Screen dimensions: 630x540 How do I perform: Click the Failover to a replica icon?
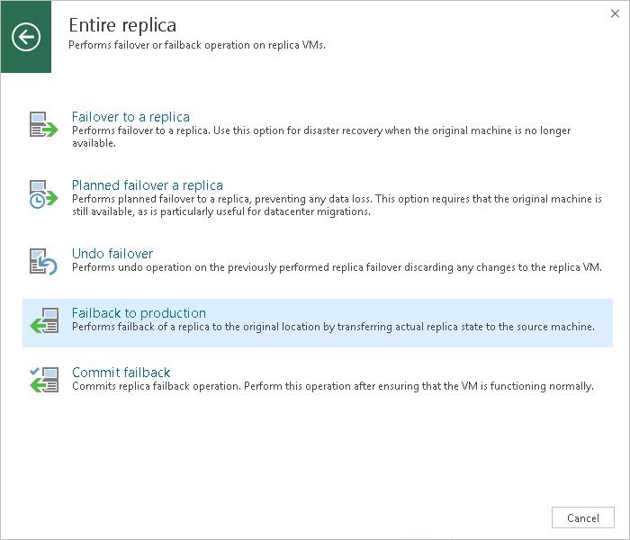coord(43,125)
